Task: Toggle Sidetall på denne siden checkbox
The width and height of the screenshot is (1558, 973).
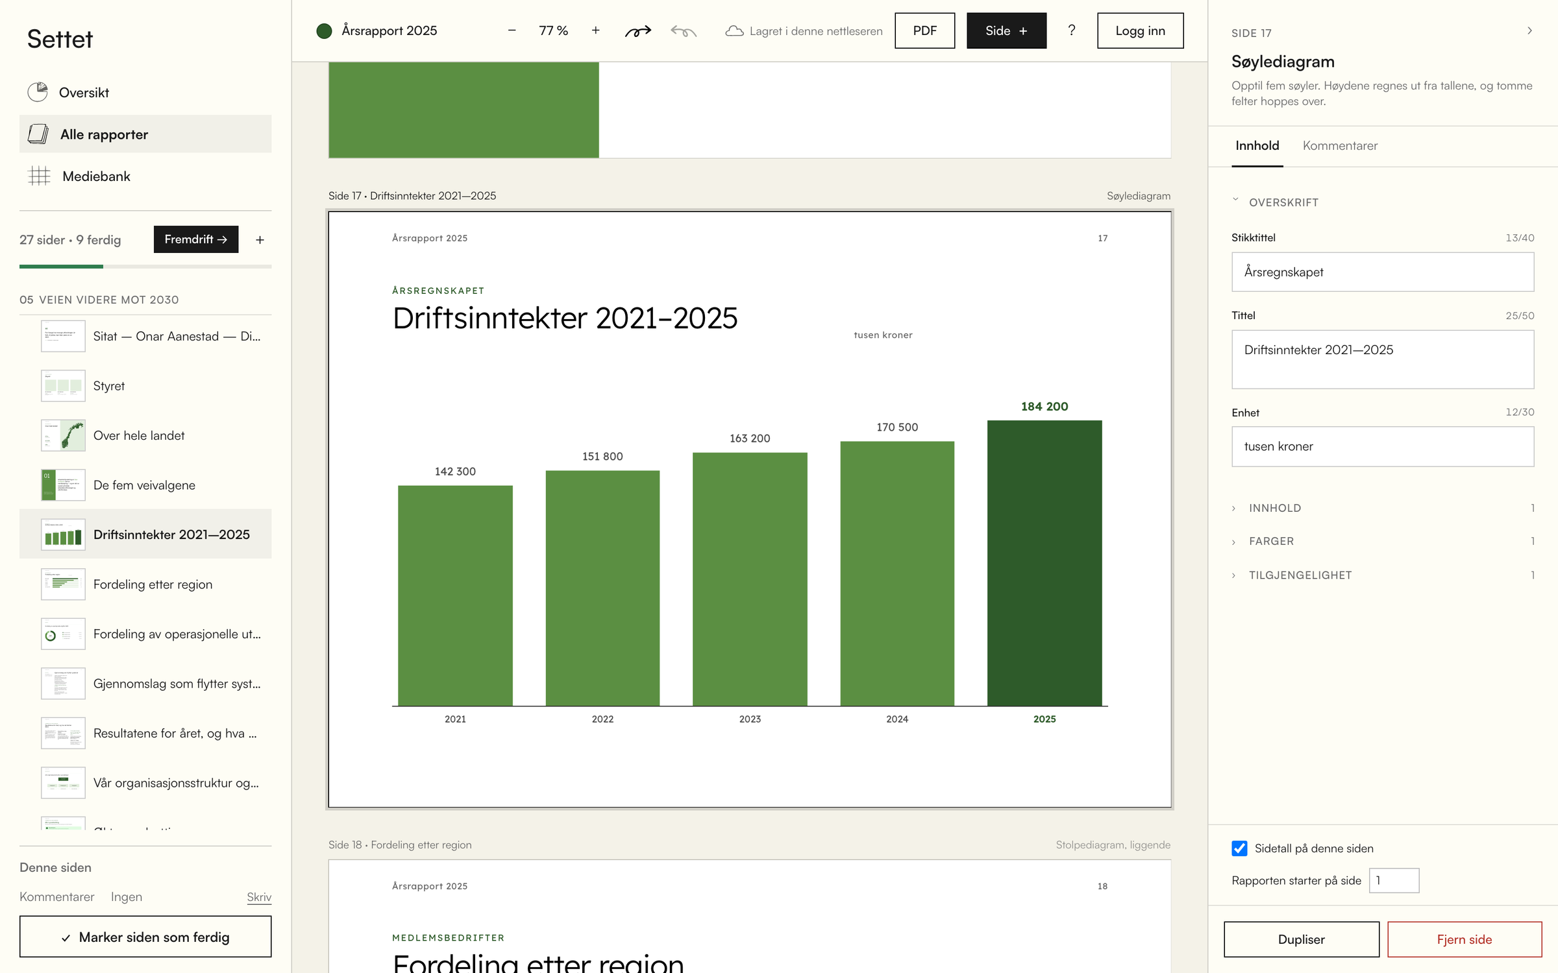Action: coord(1239,848)
